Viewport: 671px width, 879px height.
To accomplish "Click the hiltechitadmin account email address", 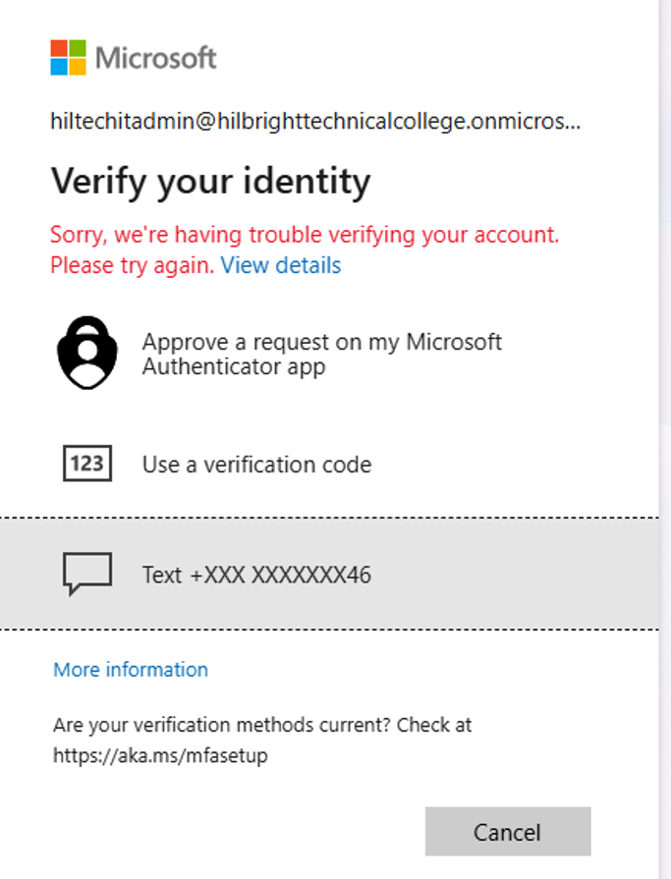I will pyautogui.click(x=315, y=121).
